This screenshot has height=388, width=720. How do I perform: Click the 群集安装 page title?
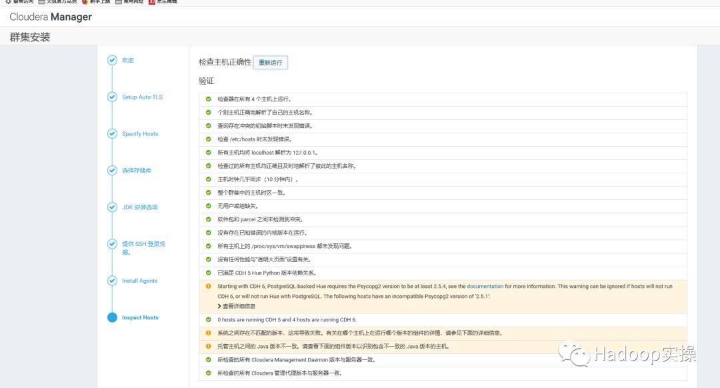tap(30, 37)
